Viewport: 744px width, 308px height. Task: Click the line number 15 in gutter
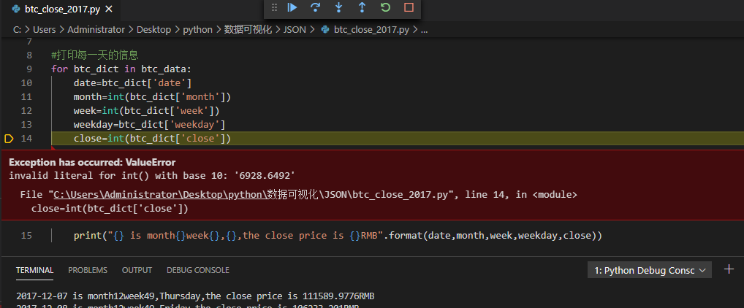pyautogui.click(x=26, y=236)
